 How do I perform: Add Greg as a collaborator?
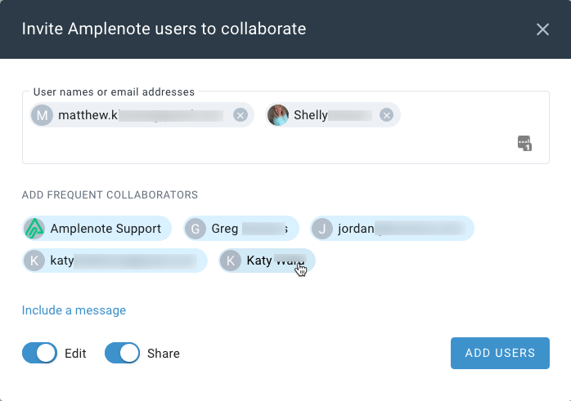(x=241, y=229)
